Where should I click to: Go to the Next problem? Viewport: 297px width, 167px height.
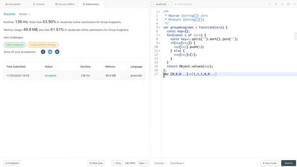pyautogui.click(x=143, y=163)
